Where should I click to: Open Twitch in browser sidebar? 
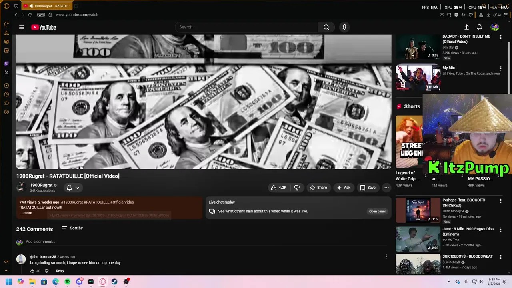pyautogui.click(x=6, y=64)
